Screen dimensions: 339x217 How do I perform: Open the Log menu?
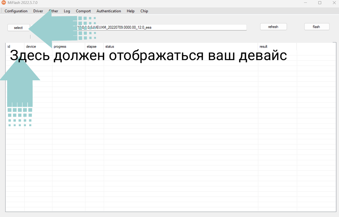tap(67, 11)
